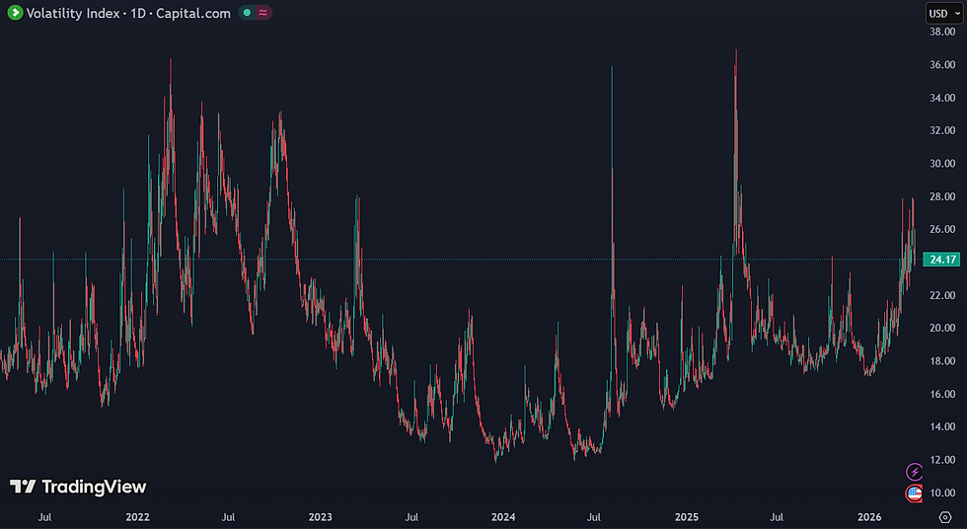Screen dimensions: 967x529
Task: Click the 2022 label on time axis
Action: point(137,517)
